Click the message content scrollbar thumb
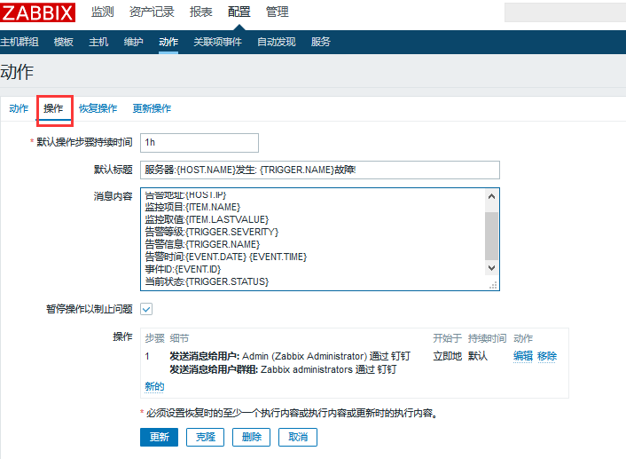Image resolution: width=626 pixels, height=459 pixels. [491, 236]
